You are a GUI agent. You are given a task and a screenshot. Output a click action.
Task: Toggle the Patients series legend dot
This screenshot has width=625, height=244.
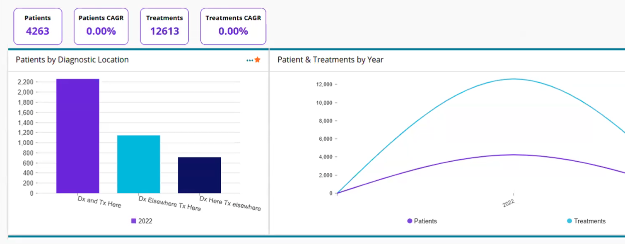point(410,221)
